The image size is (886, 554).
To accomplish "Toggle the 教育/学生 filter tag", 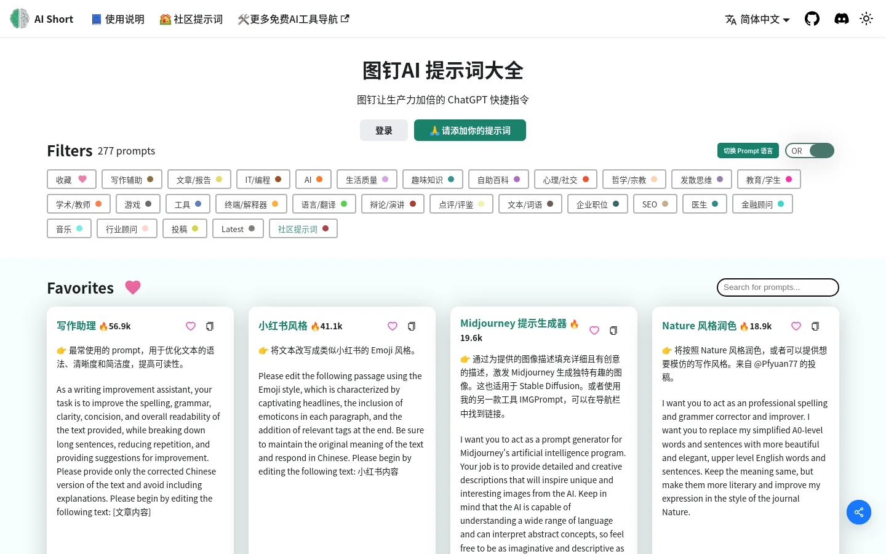I will tap(769, 179).
